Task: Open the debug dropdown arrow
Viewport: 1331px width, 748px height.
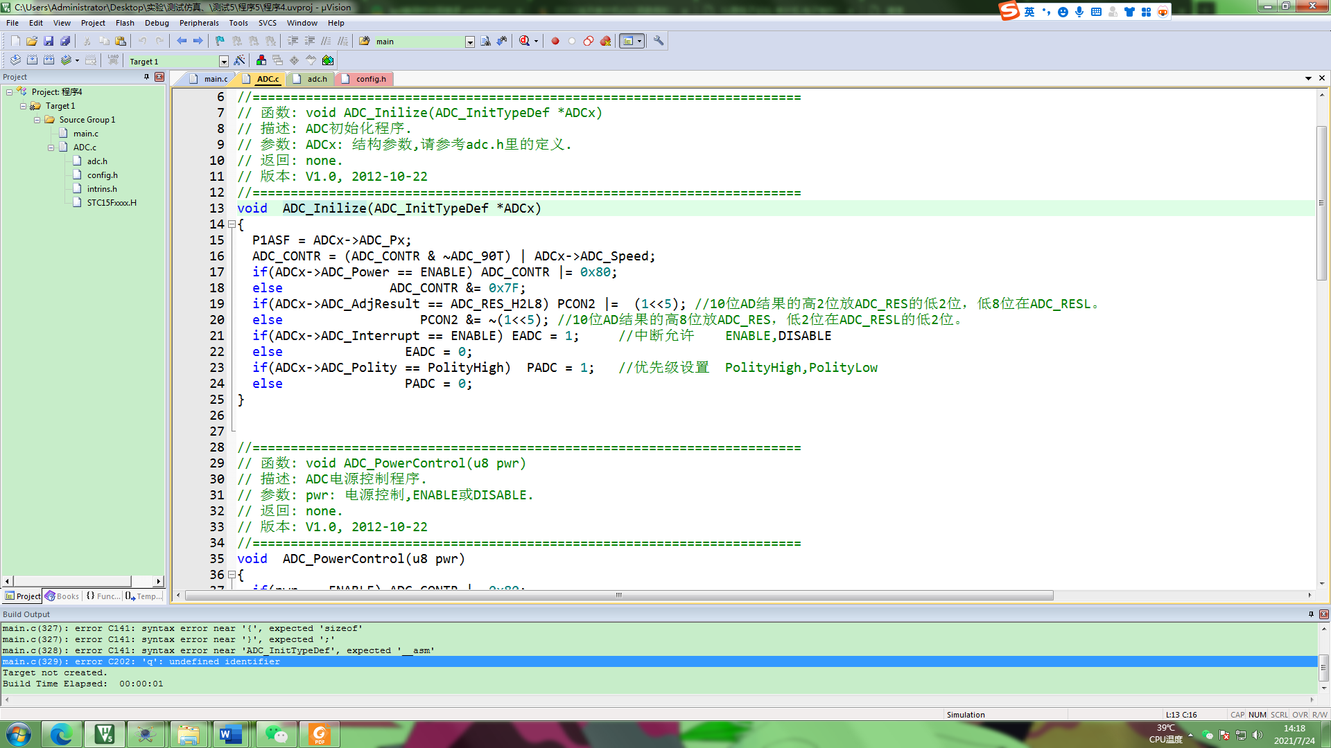Action: tap(536, 42)
